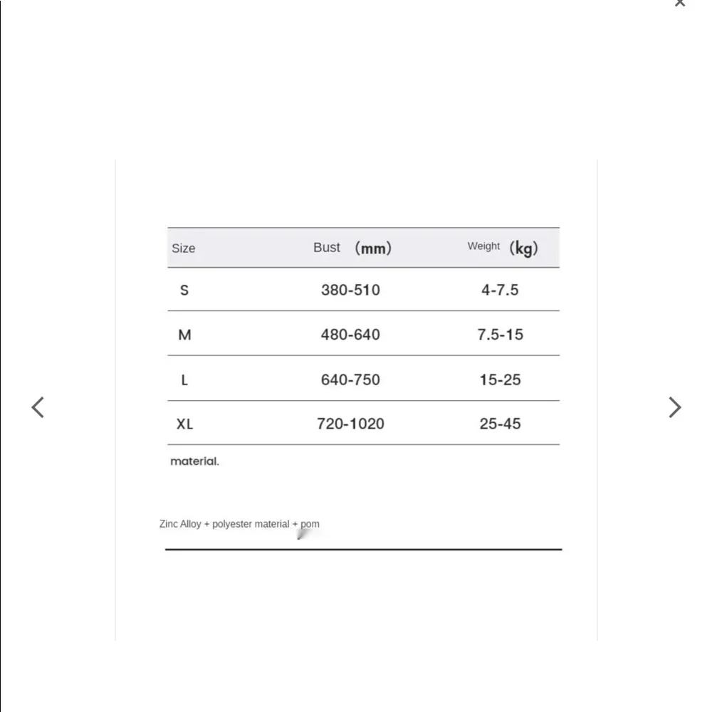Click the 720-1020 bust measurement

pos(350,424)
